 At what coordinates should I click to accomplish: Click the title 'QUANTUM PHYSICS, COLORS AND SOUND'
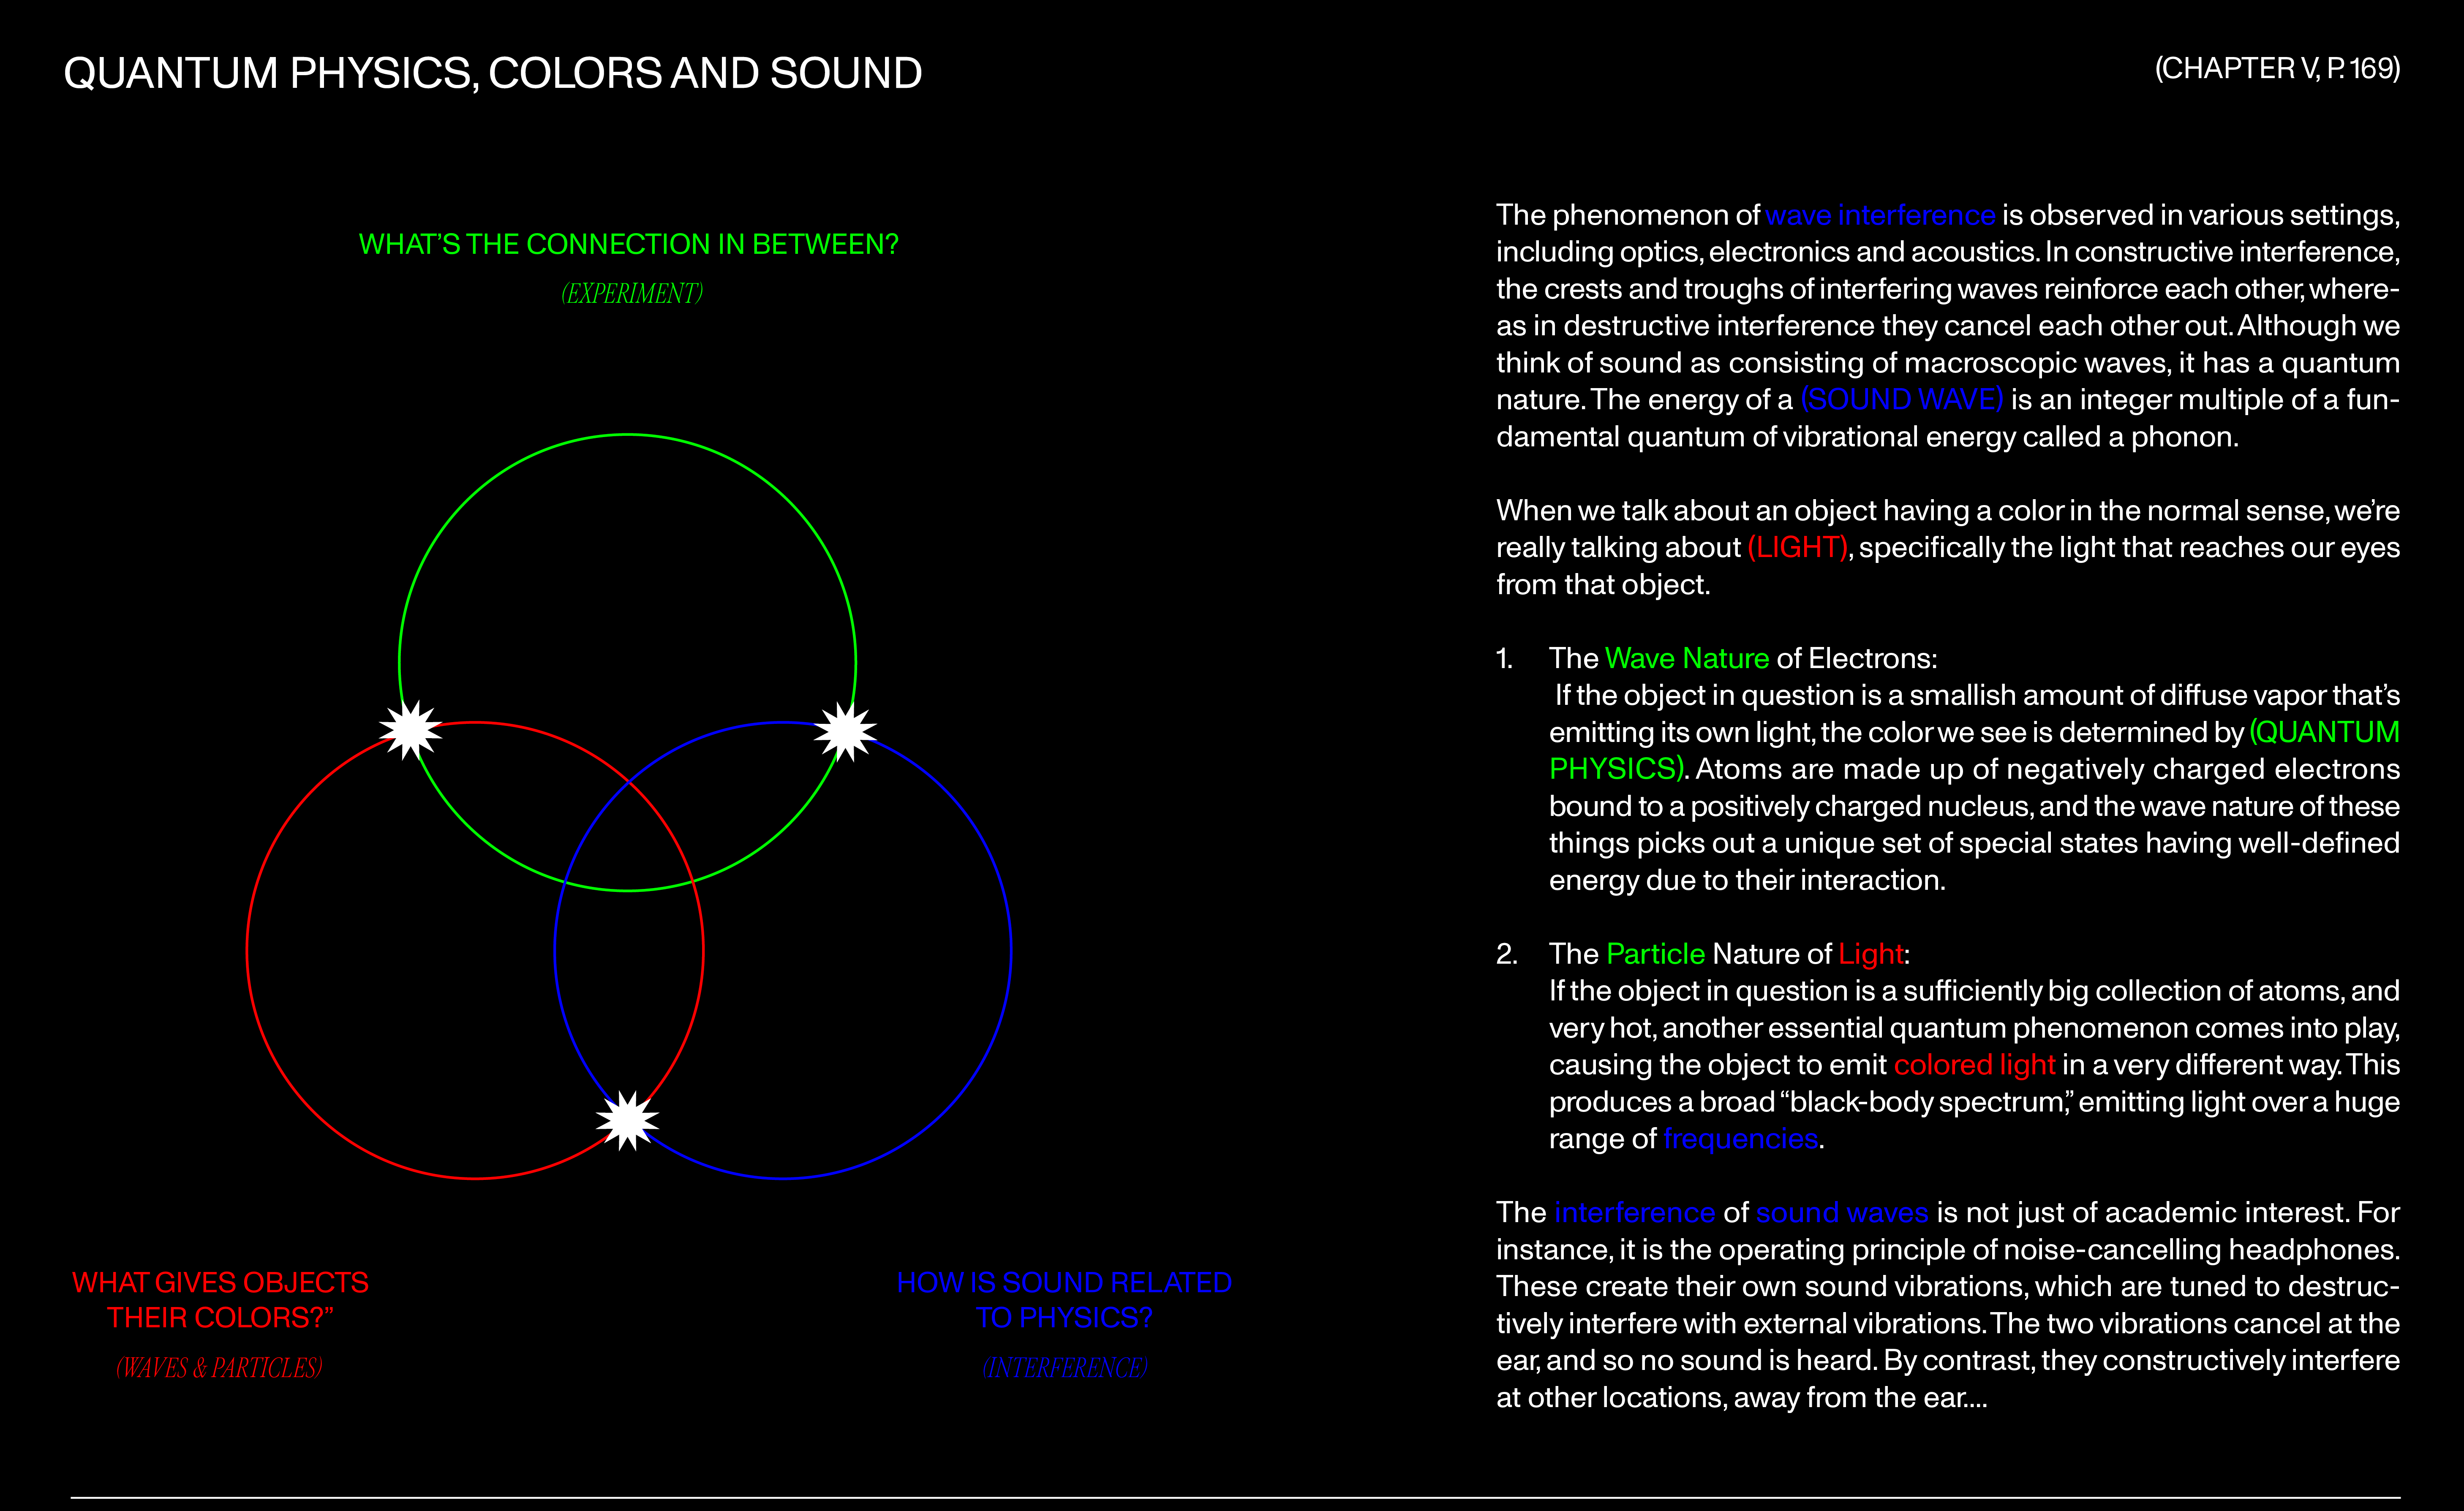[493, 74]
